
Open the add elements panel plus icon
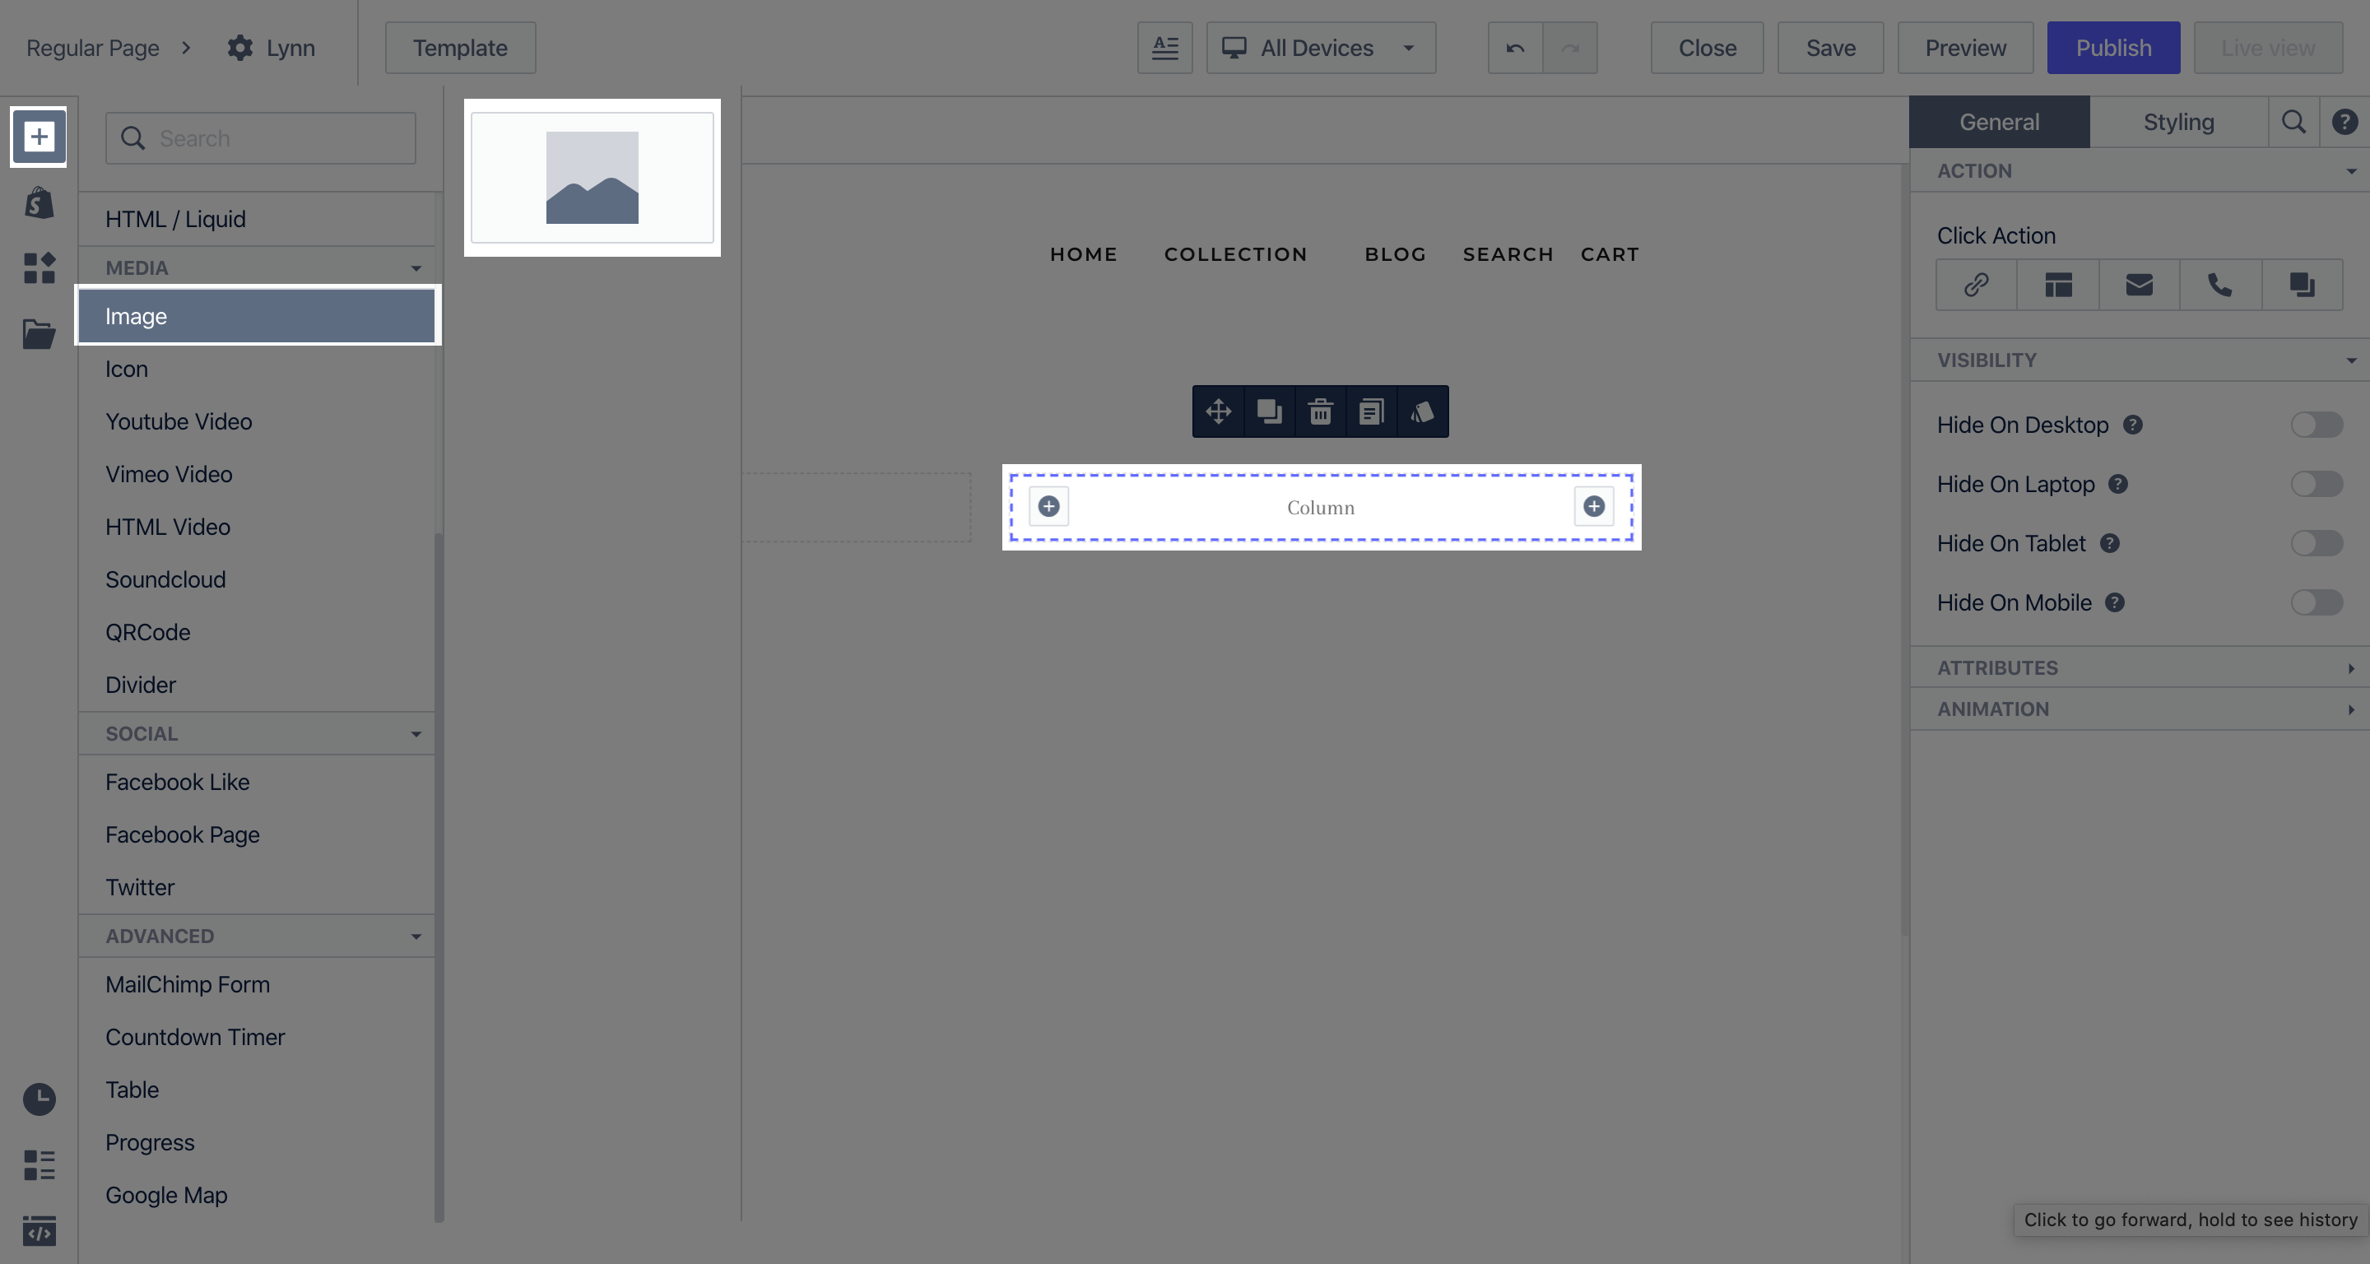[39, 137]
